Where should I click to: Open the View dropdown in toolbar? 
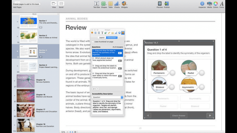(54, 4)
